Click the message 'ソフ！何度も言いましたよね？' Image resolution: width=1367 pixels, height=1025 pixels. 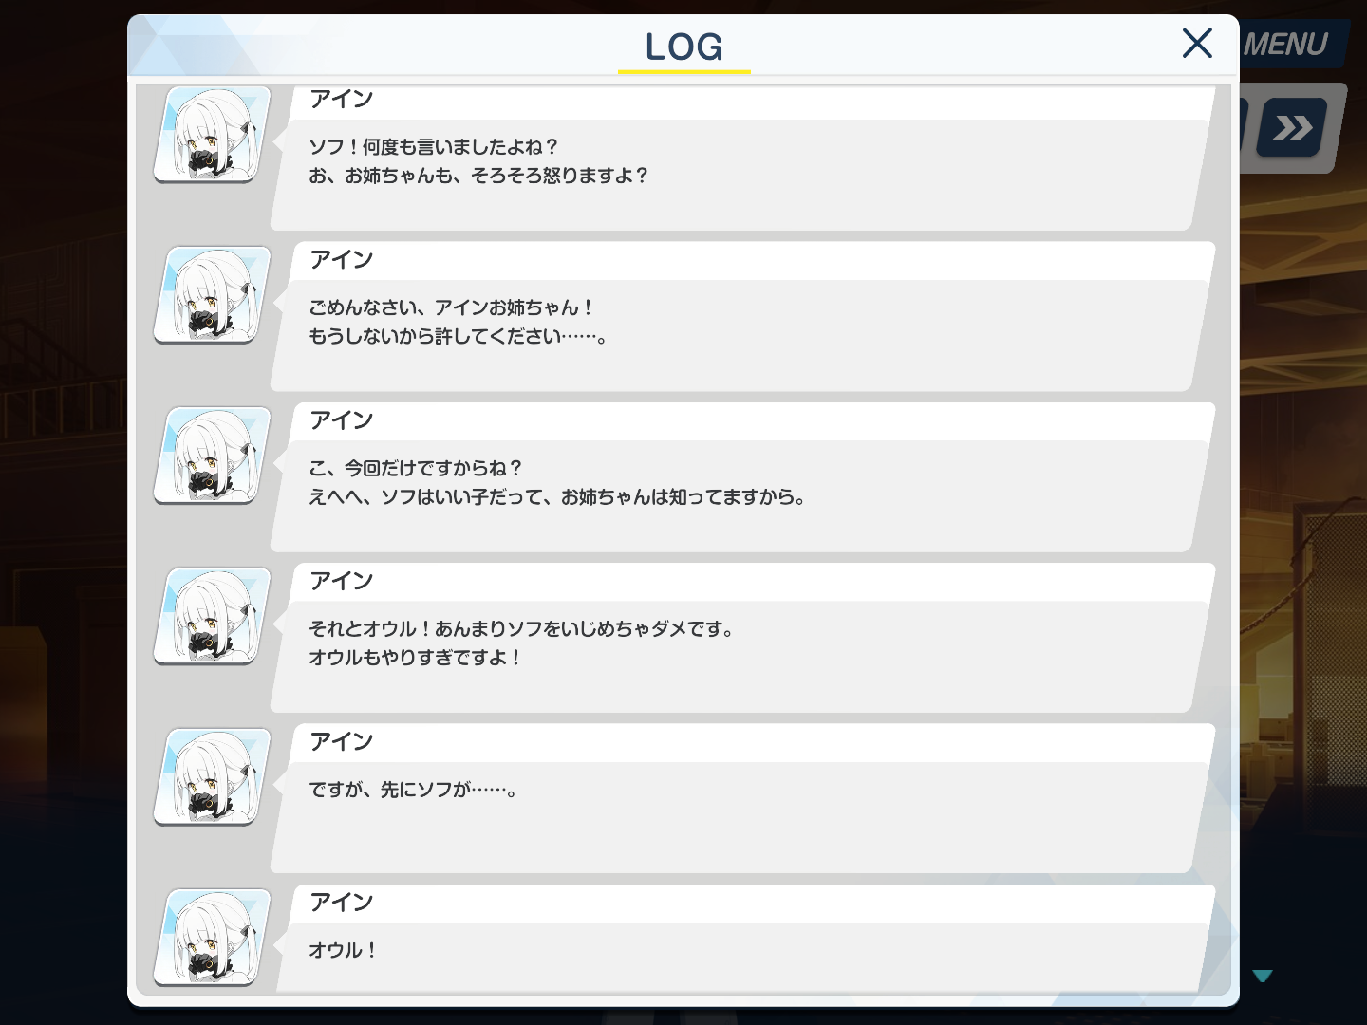[434, 147]
